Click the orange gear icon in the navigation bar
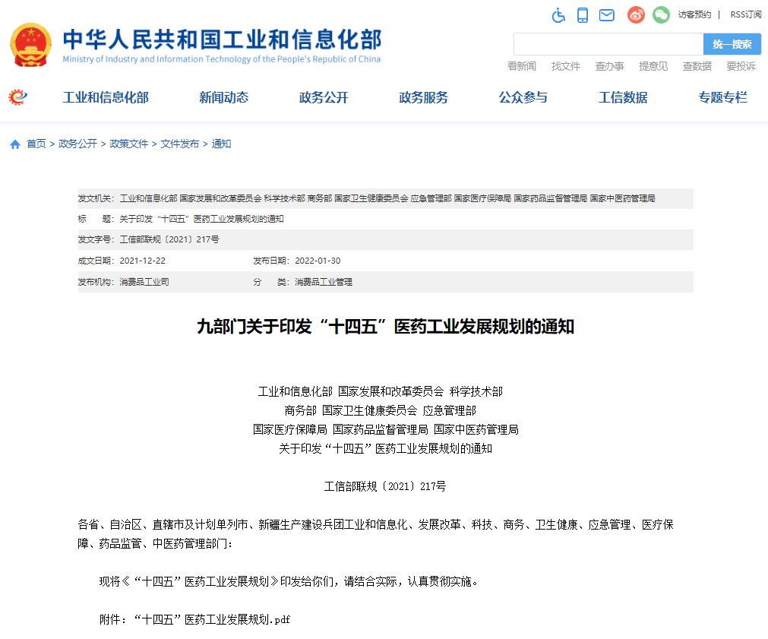768x639 pixels. [17, 97]
